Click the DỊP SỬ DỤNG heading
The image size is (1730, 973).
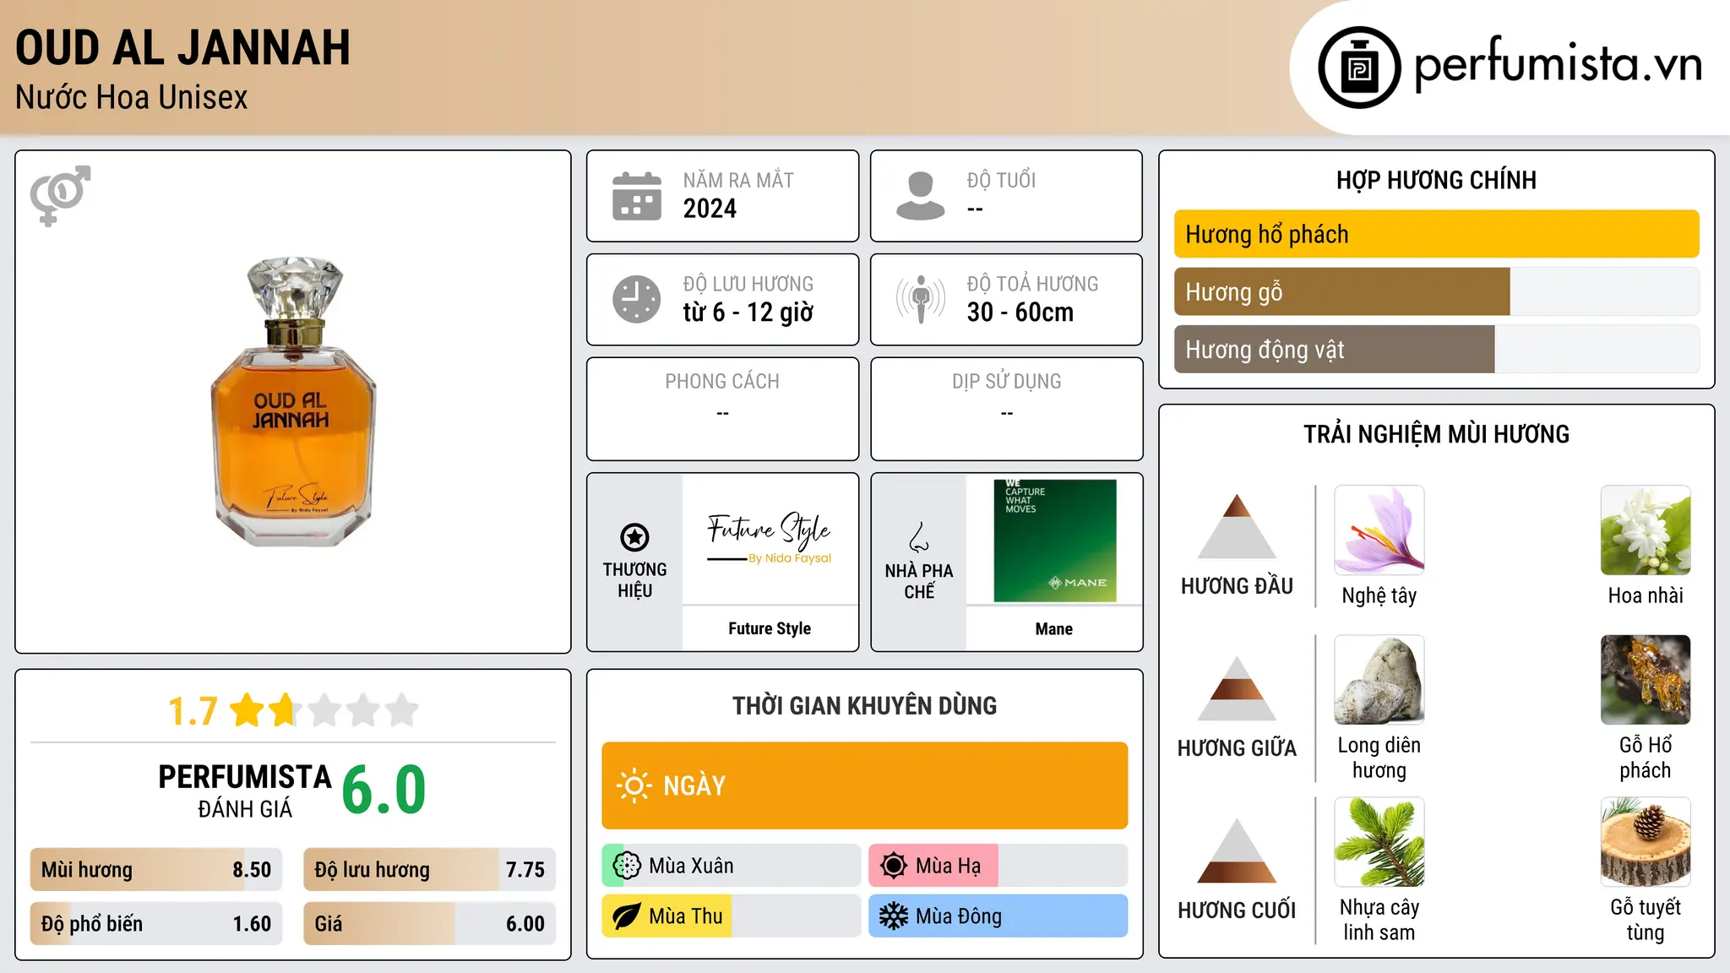(x=1007, y=382)
